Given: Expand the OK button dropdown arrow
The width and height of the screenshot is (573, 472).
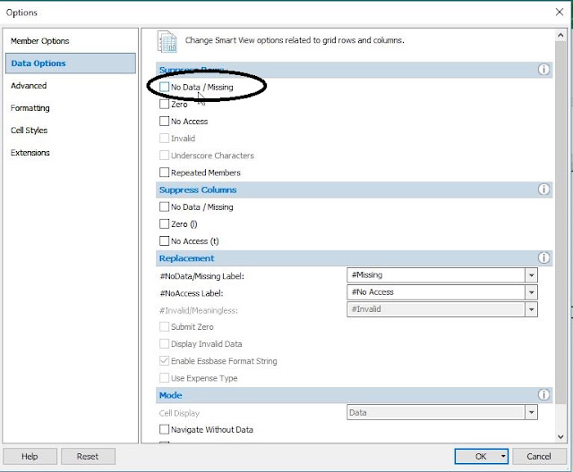Looking at the screenshot, I should click(503, 456).
